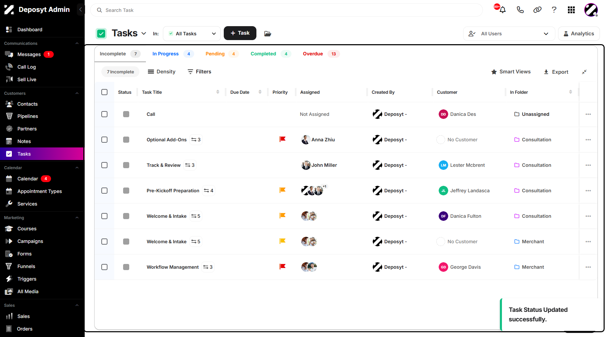Sort by the Due Date column arrows
The image size is (606, 337).
260,92
